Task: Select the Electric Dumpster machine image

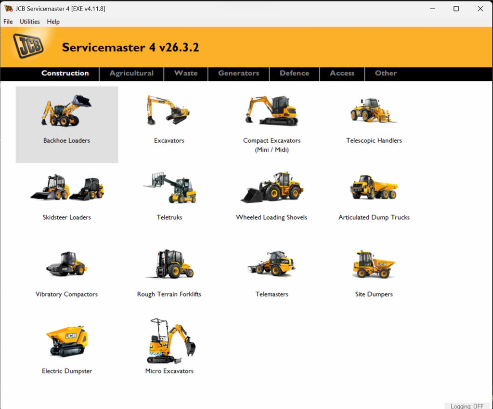Action: (67, 341)
